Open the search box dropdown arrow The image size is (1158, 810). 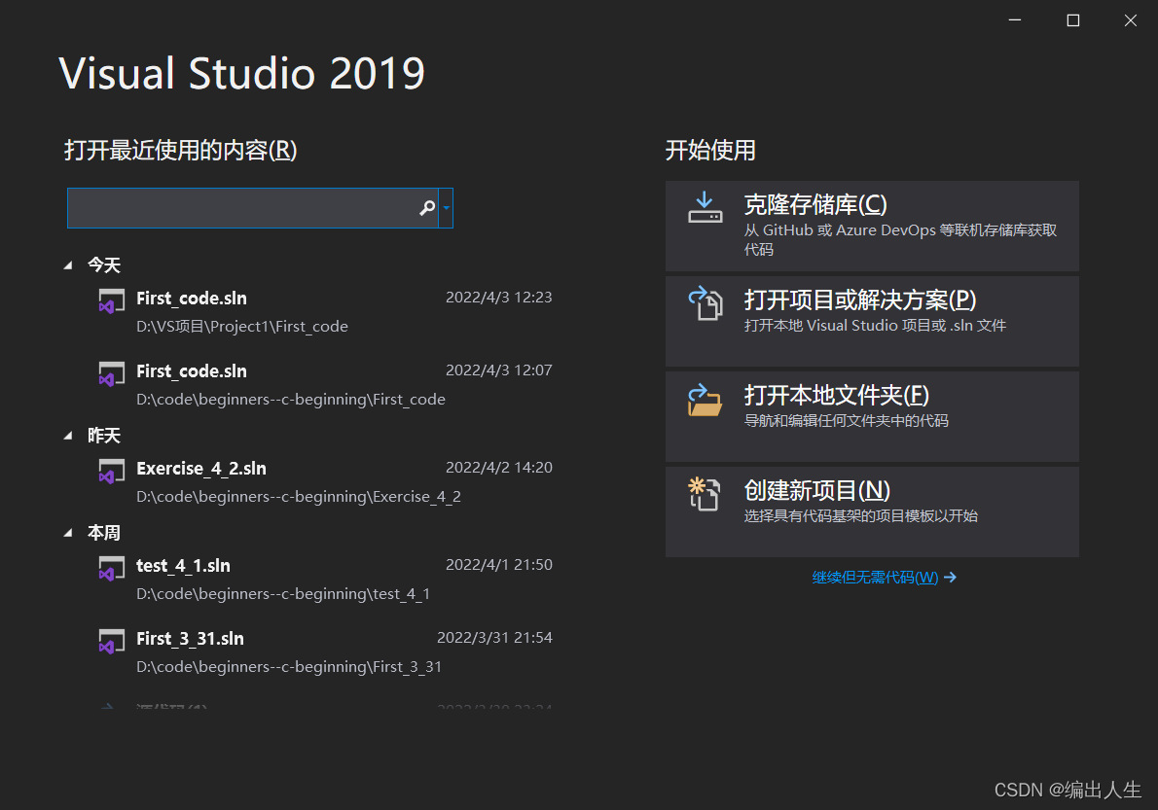446,208
